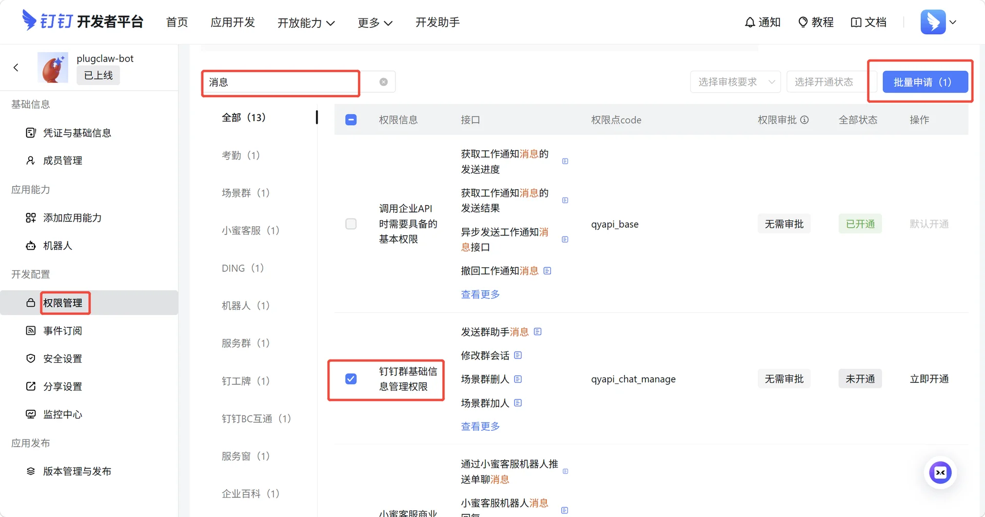Open the 选择审核要求 dropdown
Image resolution: width=985 pixels, height=517 pixels.
click(x=735, y=82)
